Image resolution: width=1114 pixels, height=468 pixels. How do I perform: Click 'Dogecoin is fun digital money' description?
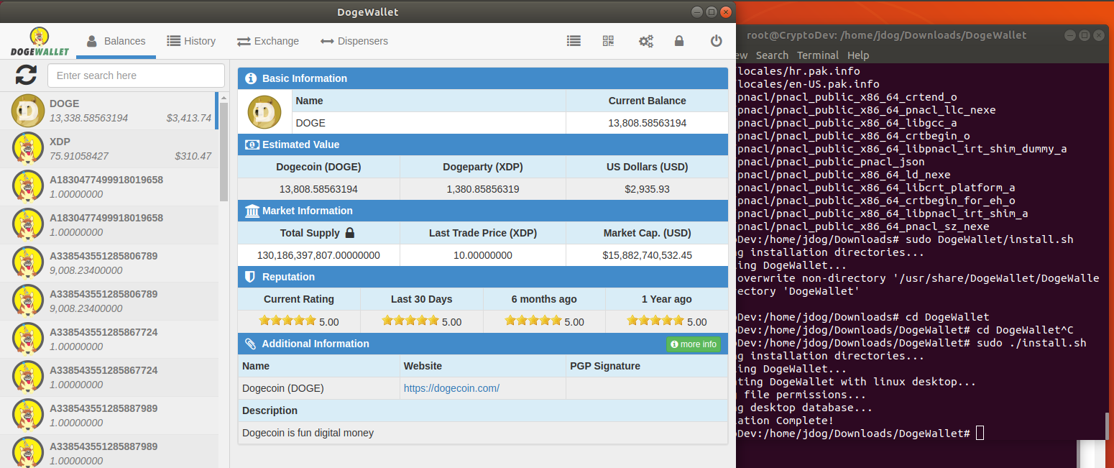(308, 433)
